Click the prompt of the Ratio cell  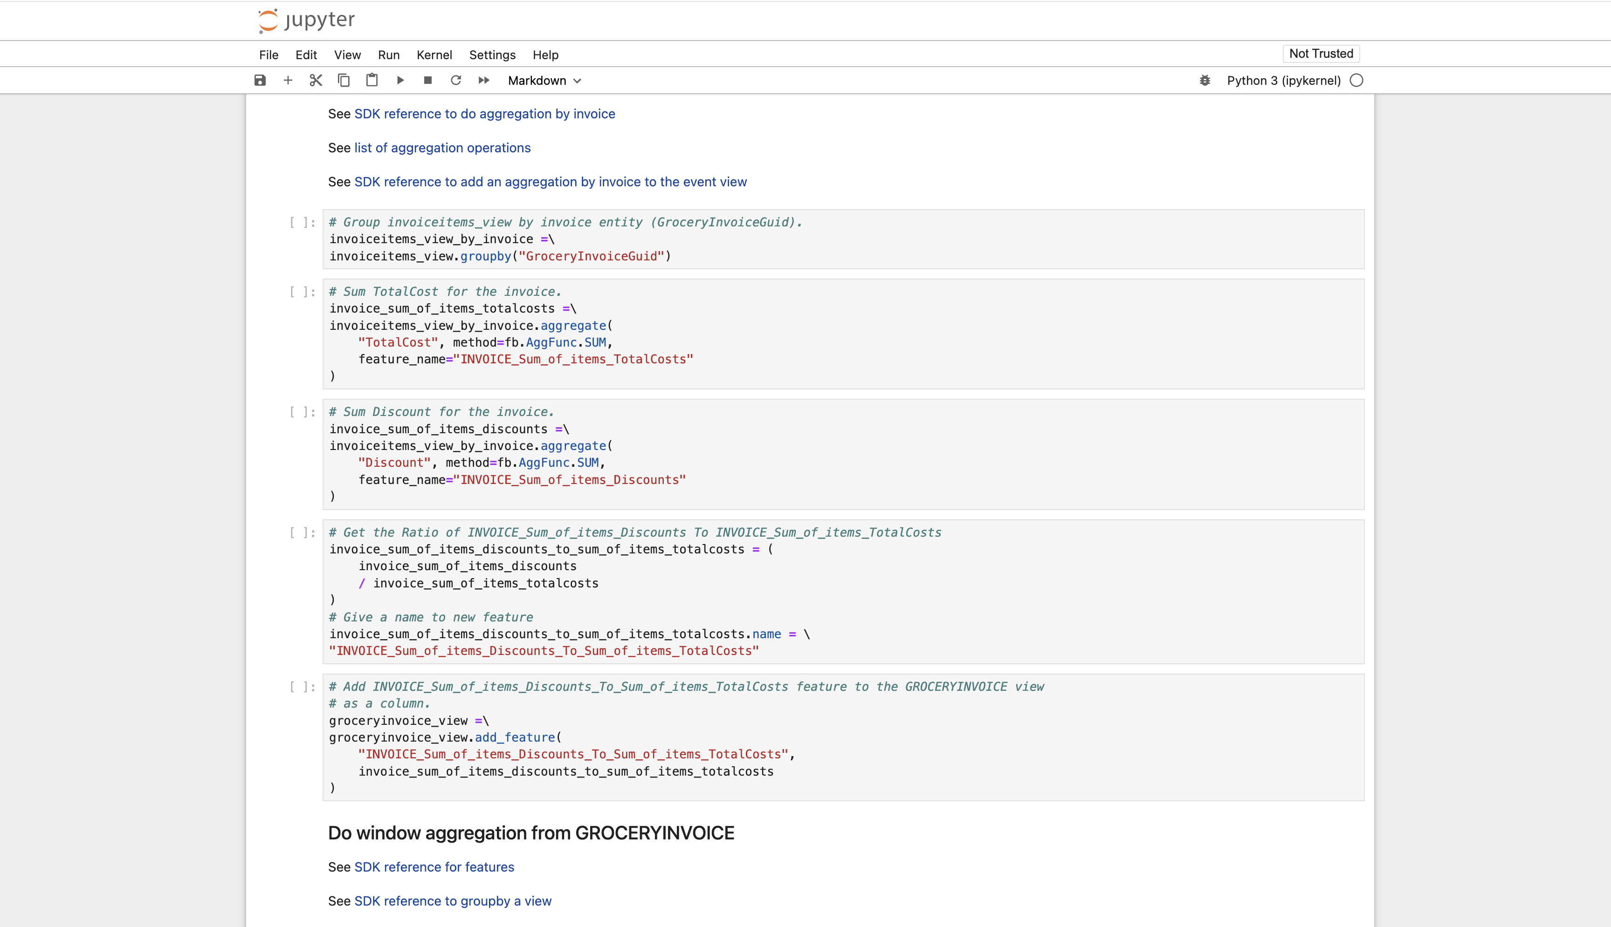303,532
